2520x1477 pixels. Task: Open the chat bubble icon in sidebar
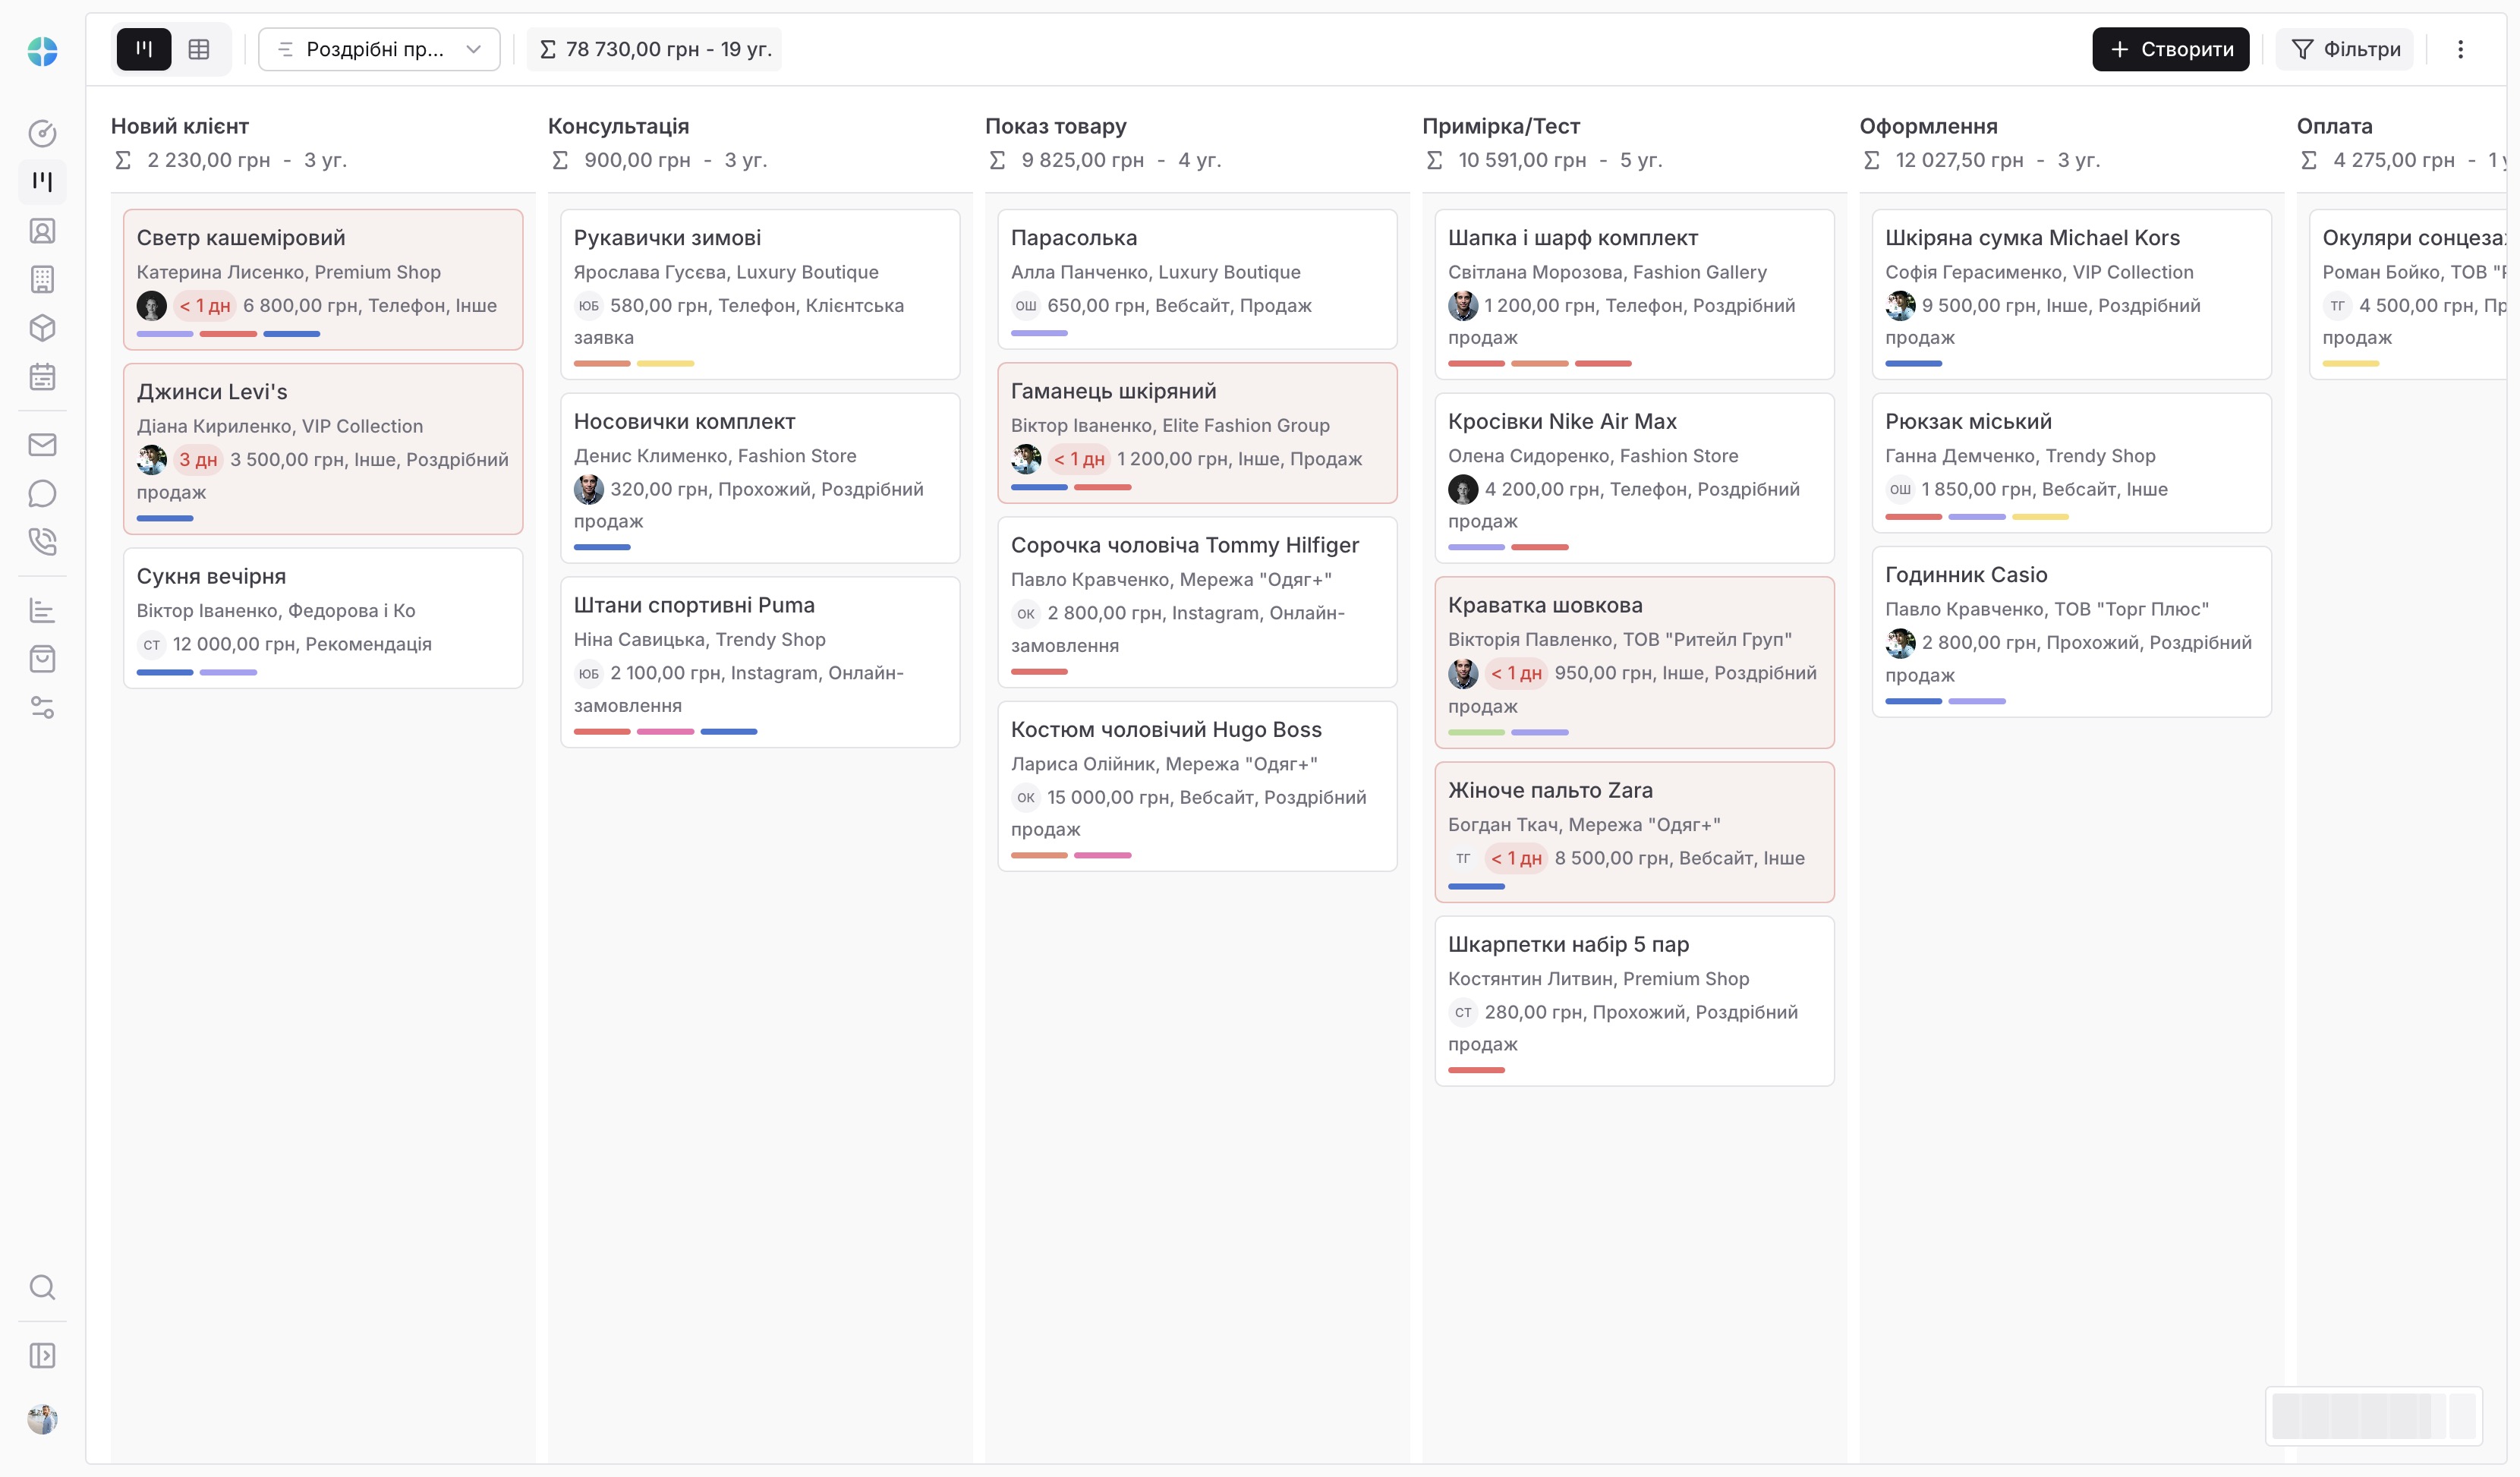42,493
